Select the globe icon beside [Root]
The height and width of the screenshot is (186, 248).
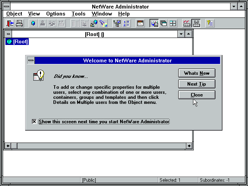pos(9,41)
